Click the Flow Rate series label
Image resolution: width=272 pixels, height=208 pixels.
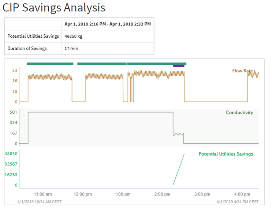point(242,71)
